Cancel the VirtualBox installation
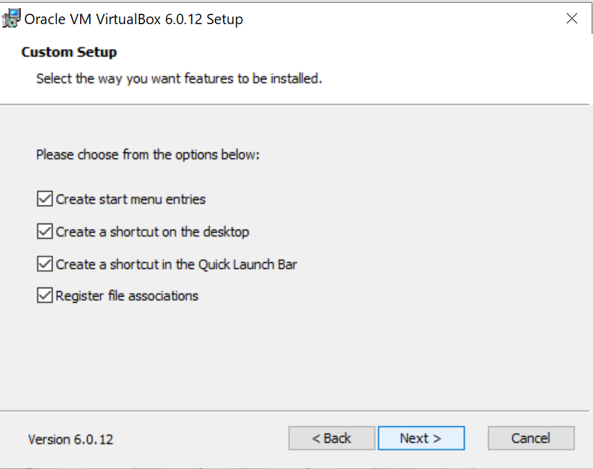593x469 pixels. (531, 438)
